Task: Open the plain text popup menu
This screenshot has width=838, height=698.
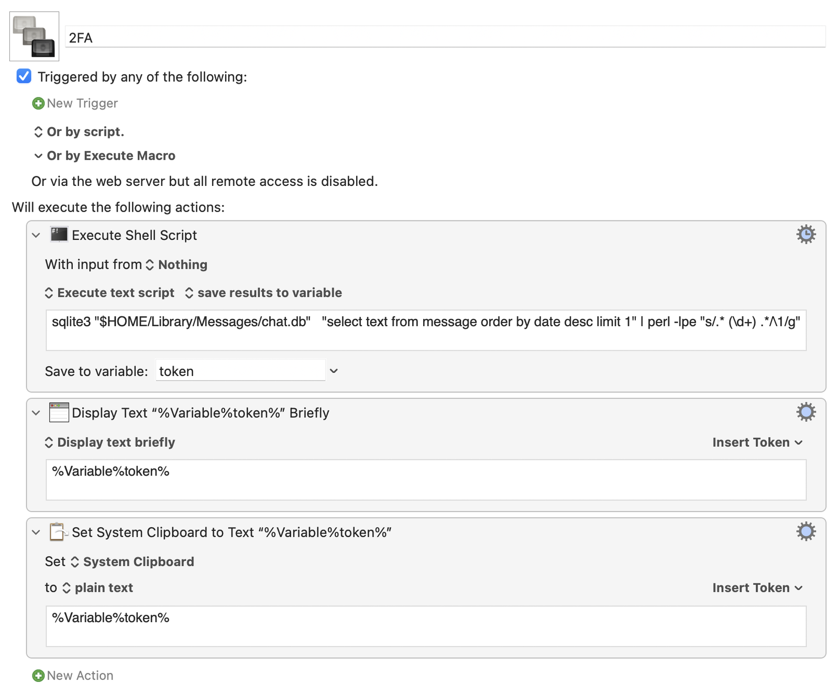Action: coord(103,588)
